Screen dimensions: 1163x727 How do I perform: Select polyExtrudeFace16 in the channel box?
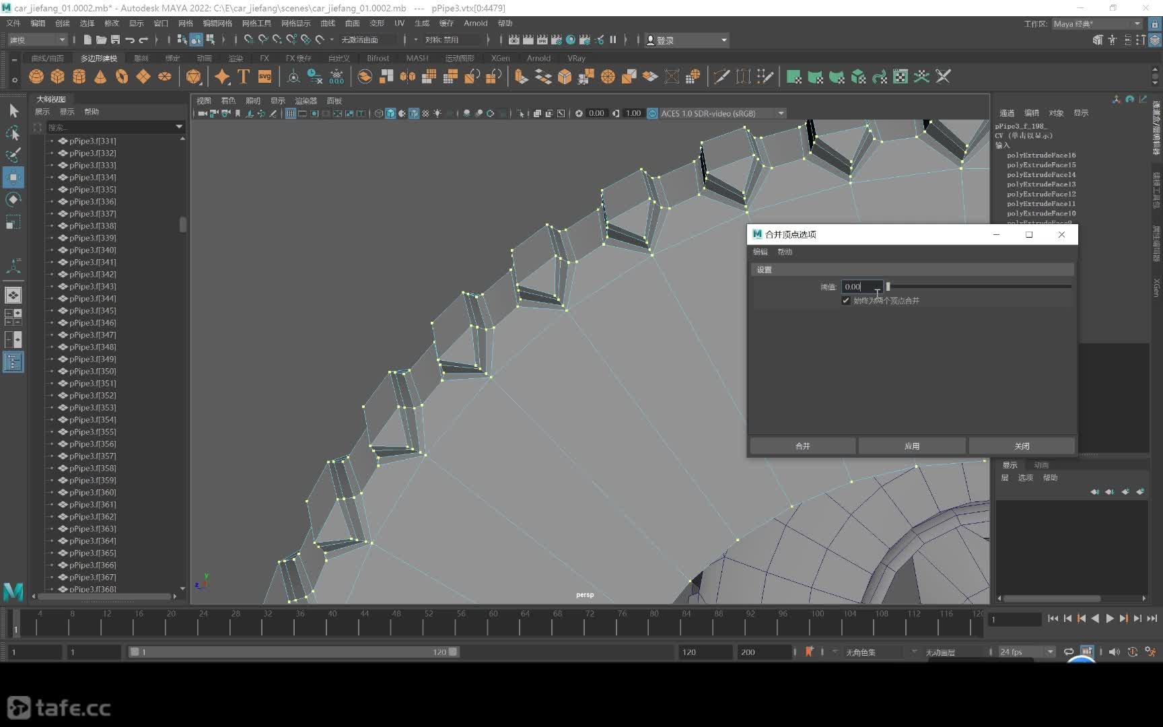pyautogui.click(x=1041, y=155)
